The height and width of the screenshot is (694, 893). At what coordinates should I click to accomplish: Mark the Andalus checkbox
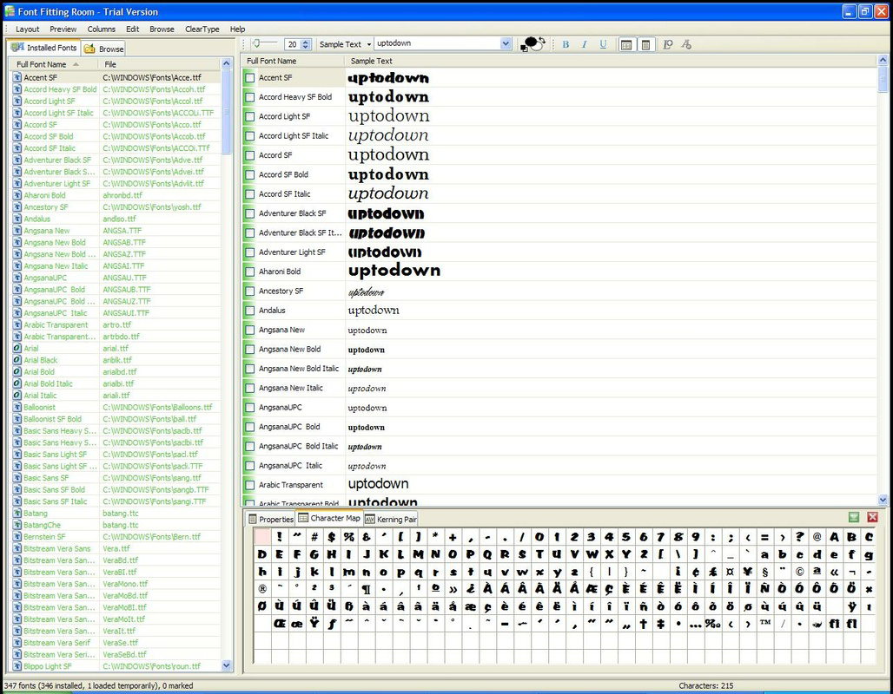point(249,311)
